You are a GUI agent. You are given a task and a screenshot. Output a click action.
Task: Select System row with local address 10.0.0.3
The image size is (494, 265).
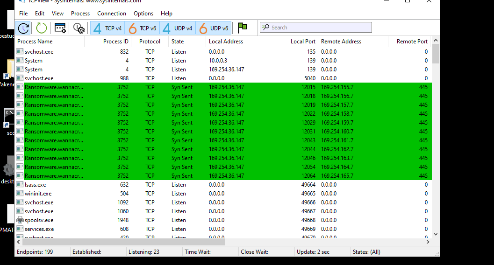click(x=223, y=60)
